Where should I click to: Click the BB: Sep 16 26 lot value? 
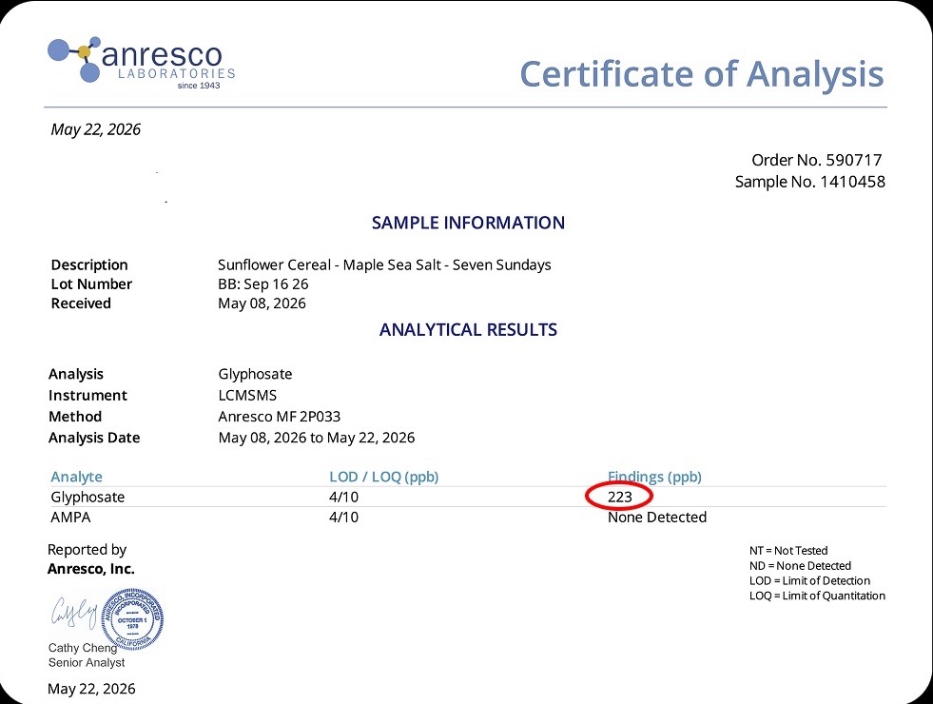(263, 284)
